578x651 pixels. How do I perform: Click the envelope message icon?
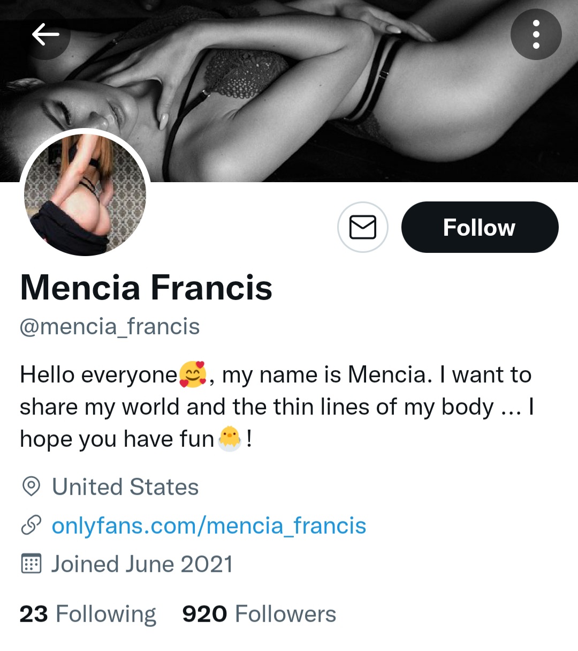(363, 227)
